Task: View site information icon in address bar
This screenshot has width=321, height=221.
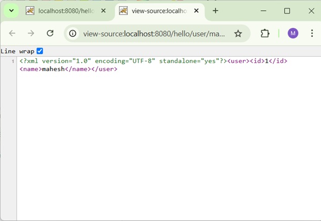Action: coord(73,33)
